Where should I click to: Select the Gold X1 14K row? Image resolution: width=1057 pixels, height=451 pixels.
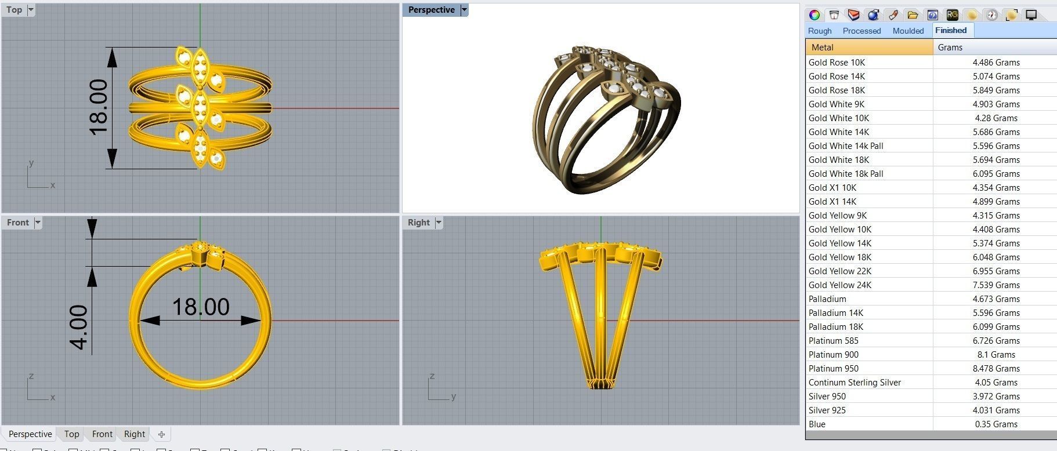931,201
